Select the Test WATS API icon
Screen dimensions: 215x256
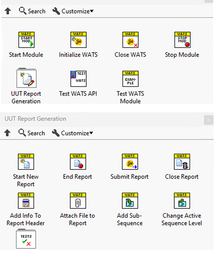78,79
